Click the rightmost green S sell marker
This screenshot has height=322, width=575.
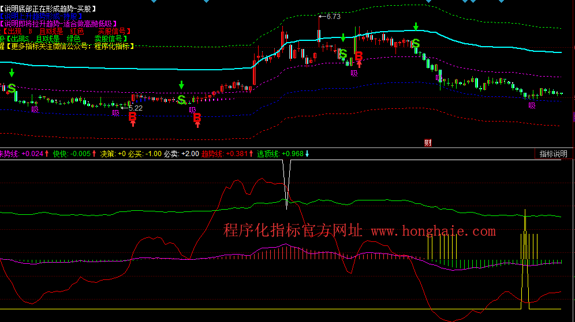[x=415, y=43]
